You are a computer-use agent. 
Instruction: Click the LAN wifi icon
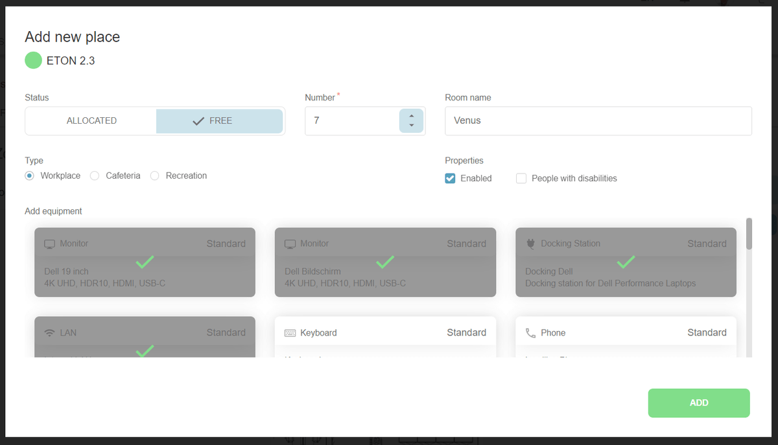pos(49,333)
